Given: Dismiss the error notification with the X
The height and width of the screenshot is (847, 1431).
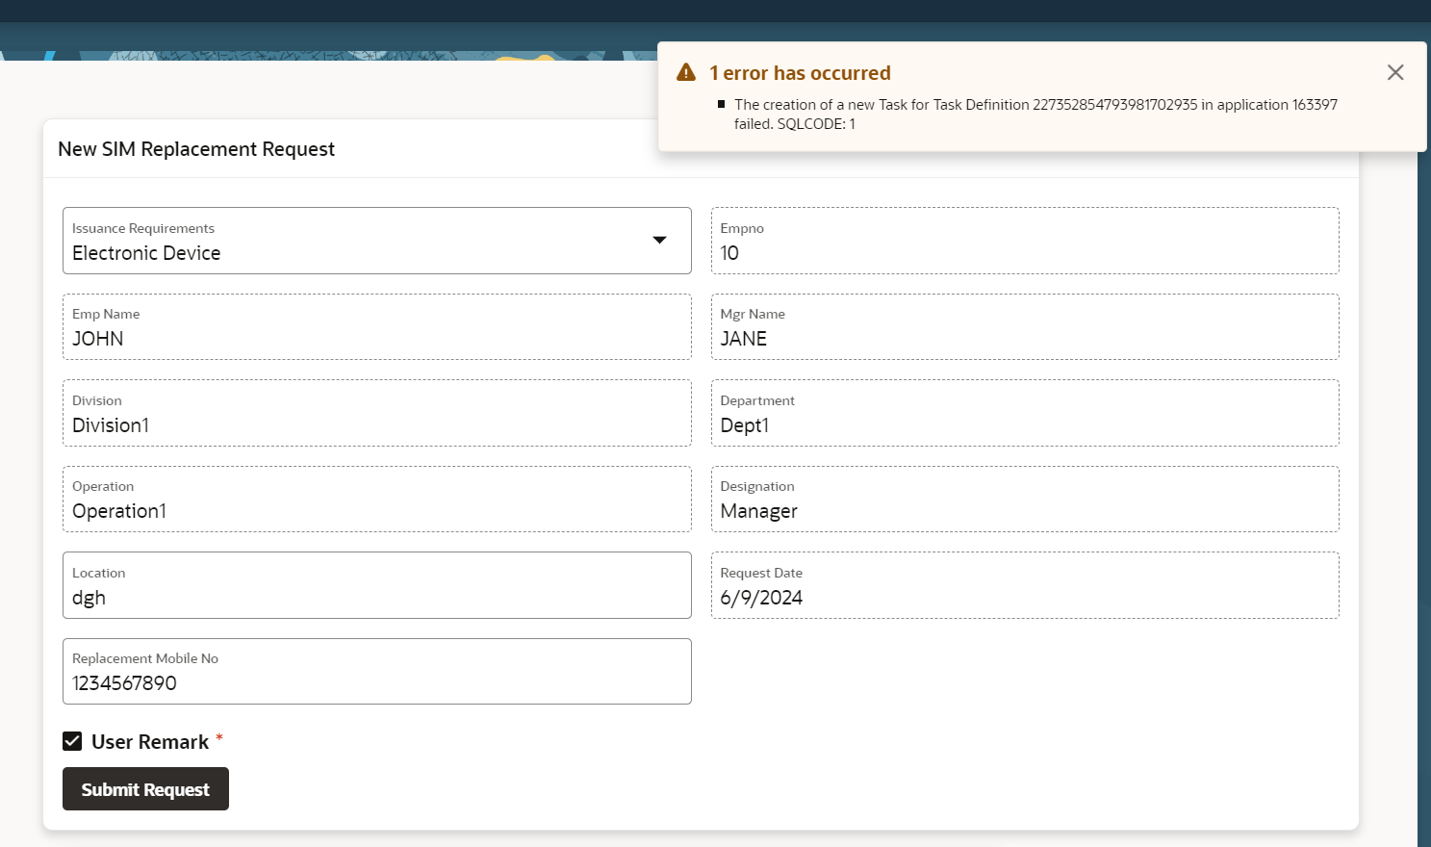Looking at the screenshot, I should [x=1394, y=73].
